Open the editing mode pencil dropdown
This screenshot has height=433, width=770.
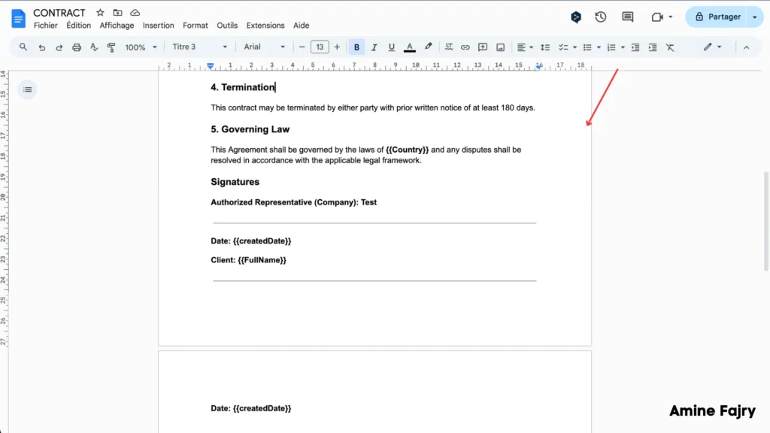pyautogui.click(x=713, y=47)
